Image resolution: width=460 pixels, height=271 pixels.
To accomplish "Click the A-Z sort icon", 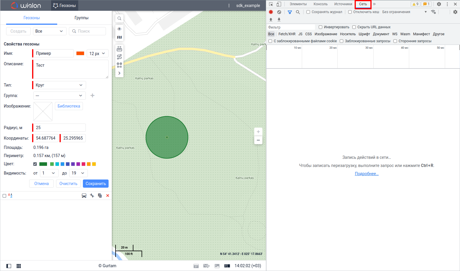I will click(x=10, y=196).
